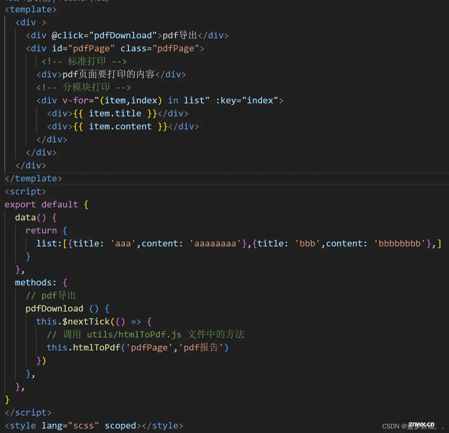The image size is (449, 433).
Task: Click the default keyword
Action: [60, 205]
